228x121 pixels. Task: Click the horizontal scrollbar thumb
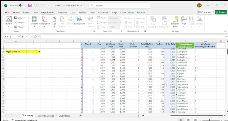196,115
